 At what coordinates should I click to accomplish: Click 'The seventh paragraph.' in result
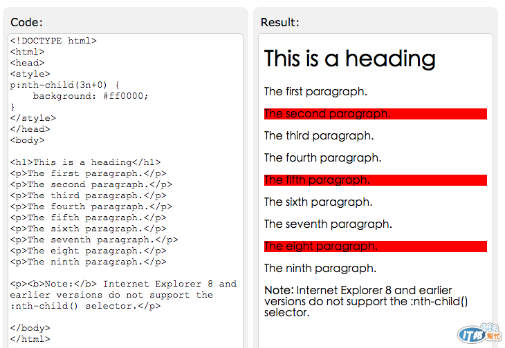[x=328, y=224]
